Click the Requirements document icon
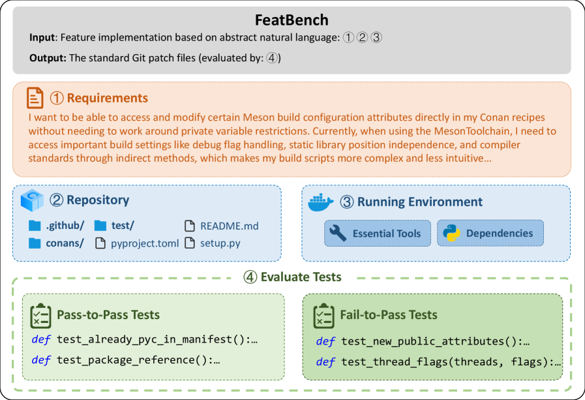This screenshot has width=585, height=400. pyautogui.click(x=35, y=98)
